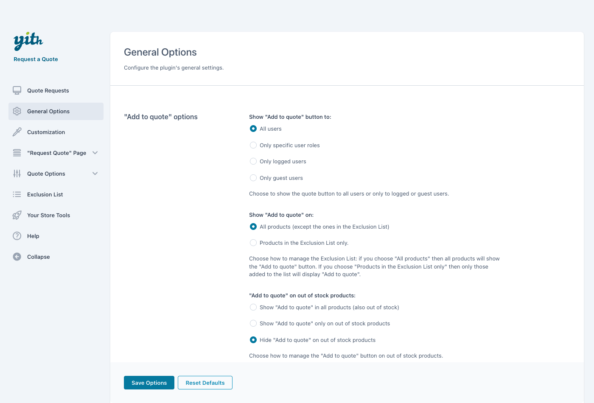Click the Save Options button
594x403 pixels.
tap(149, 383)
